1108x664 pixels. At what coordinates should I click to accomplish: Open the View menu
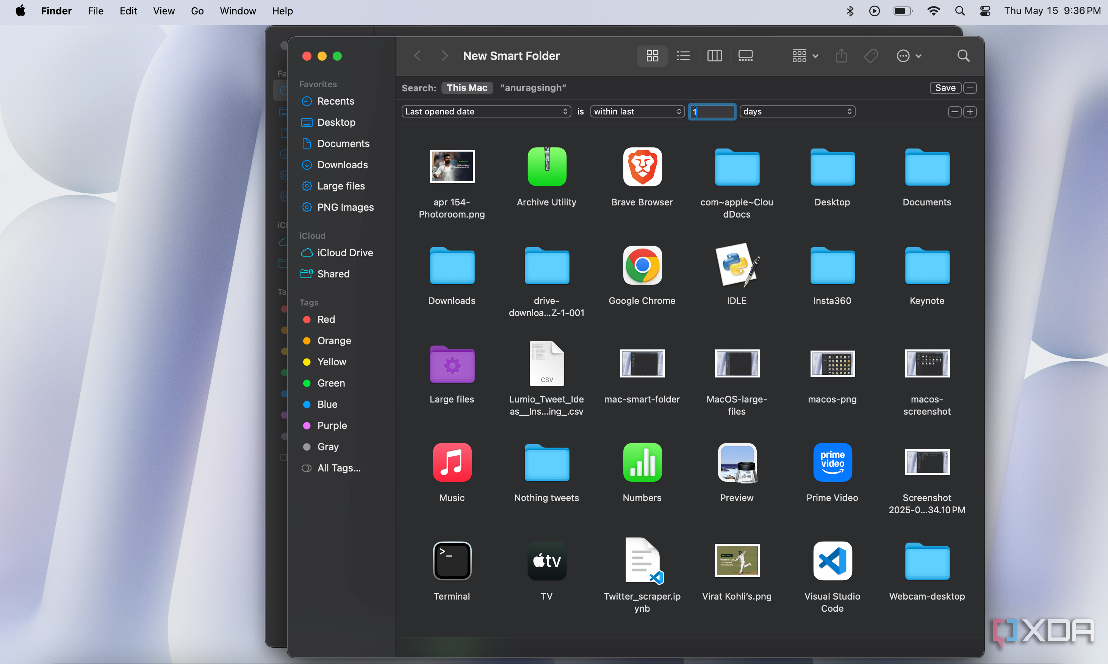[x=164, y=11]
